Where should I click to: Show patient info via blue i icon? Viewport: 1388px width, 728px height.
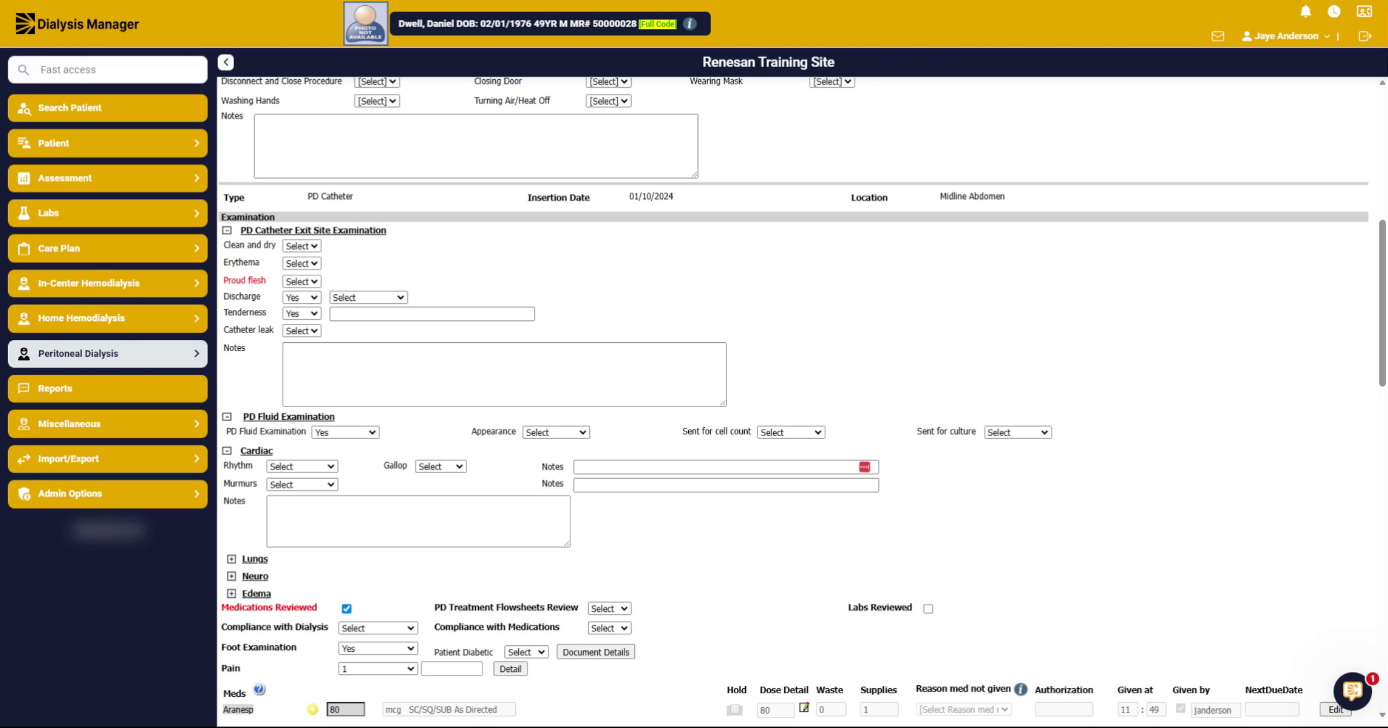point(689,24)
